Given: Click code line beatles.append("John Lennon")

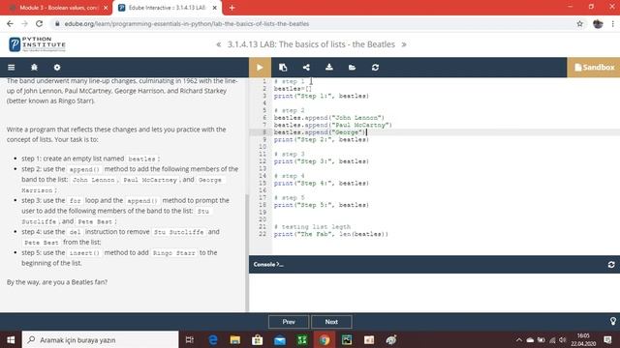Looking at the screenshot, I should pyautogui.click(x=329, y=118).
